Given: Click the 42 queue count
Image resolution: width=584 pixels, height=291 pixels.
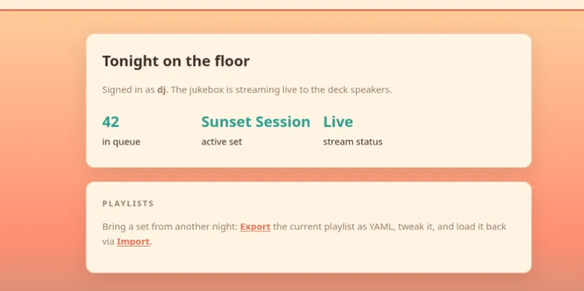Looking at the screenshot, I should tap(111, 122).
